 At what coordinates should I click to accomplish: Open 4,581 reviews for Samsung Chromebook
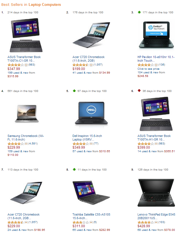(33, 144)
